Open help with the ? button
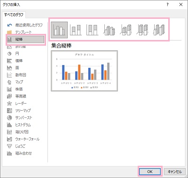Screen dimensions: 188x178 click(x=168, y=5)
